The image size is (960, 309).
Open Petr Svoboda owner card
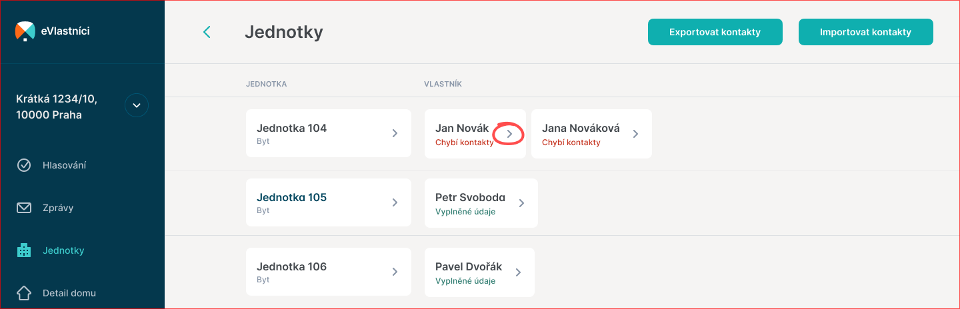[470, 202]
